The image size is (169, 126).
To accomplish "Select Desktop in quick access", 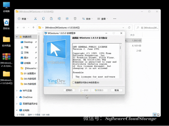I will 28,42.
